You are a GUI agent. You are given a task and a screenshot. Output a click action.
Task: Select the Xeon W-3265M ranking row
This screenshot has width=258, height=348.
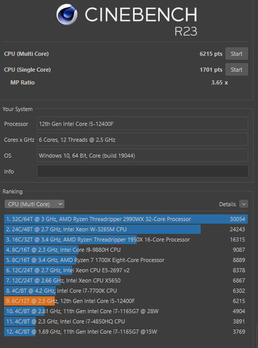point(126,229)
